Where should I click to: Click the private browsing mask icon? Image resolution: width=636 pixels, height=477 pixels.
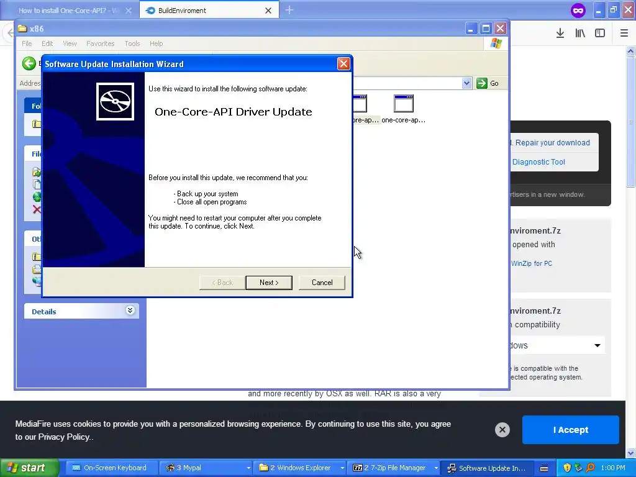click(x=578, y=10)
